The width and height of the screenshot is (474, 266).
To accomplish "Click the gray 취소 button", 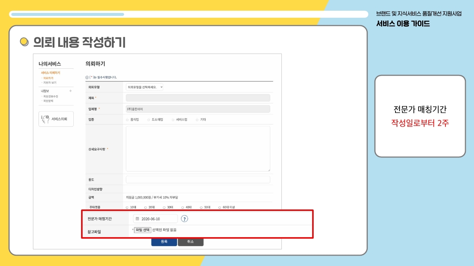I will (x=190, y=242).
